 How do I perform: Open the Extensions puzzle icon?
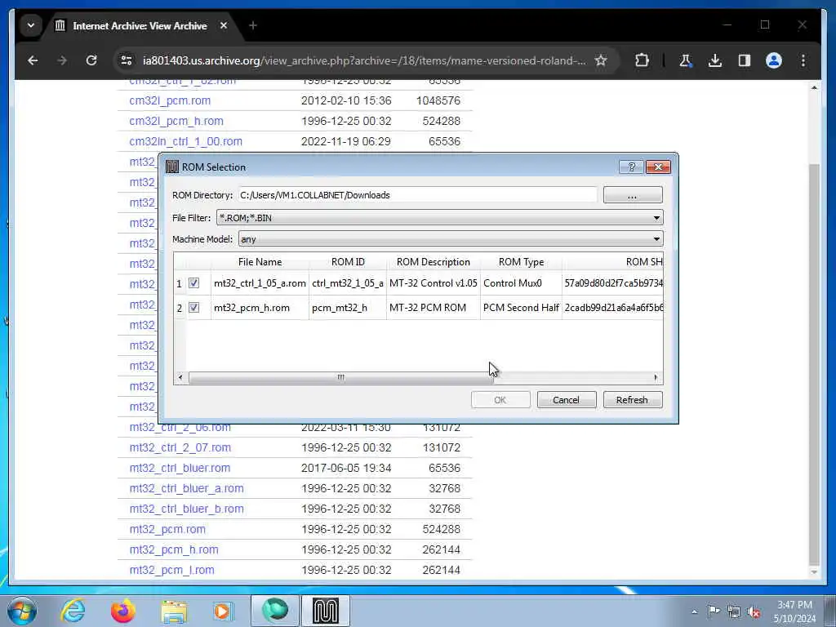(x=642, y=60)
